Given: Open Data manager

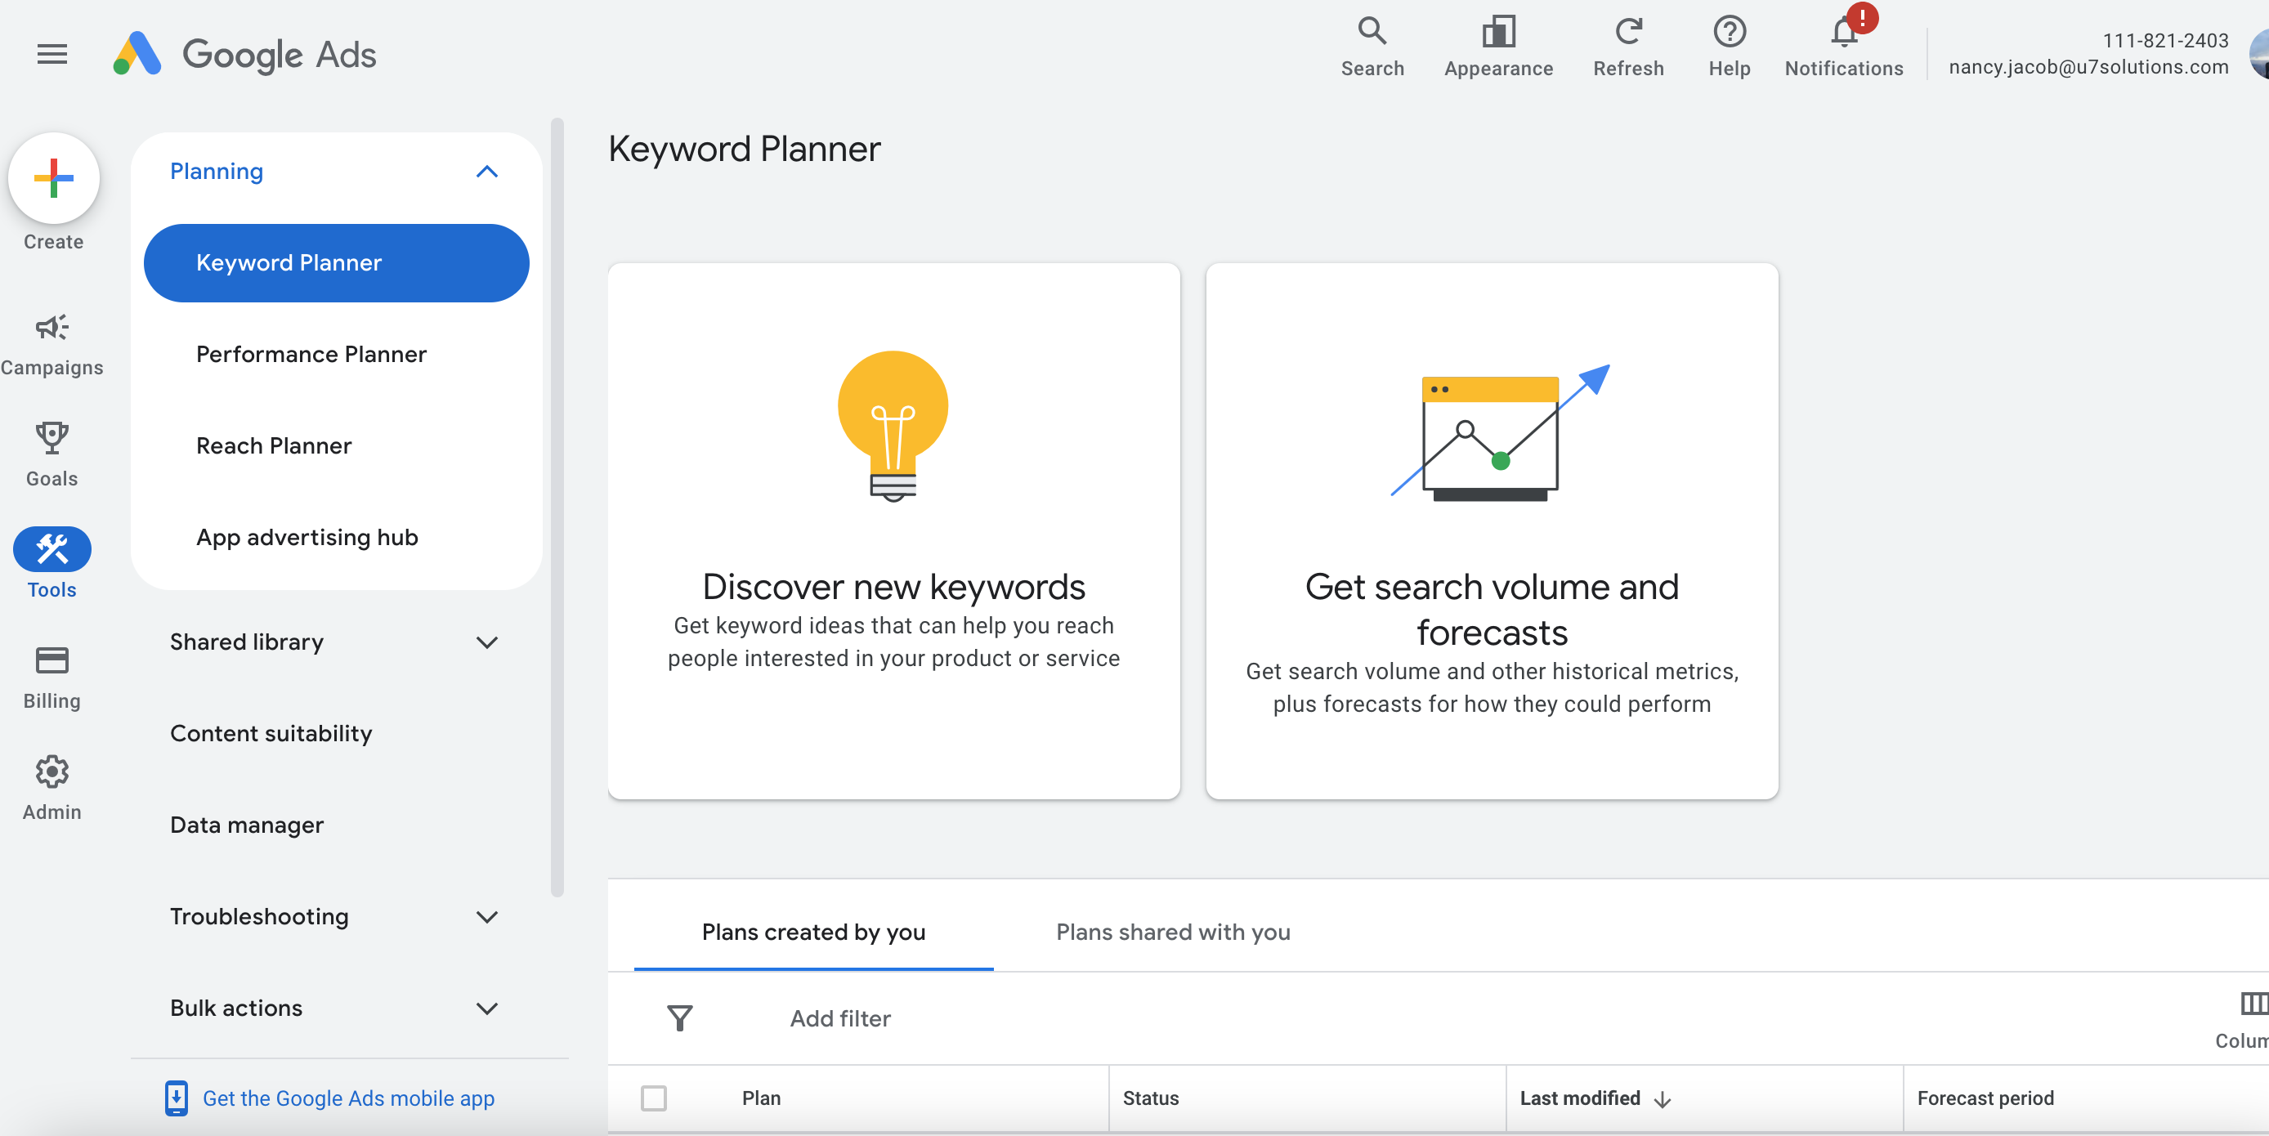Looking at the screenshot, I should pyautogui.click(x=247, y=825).
